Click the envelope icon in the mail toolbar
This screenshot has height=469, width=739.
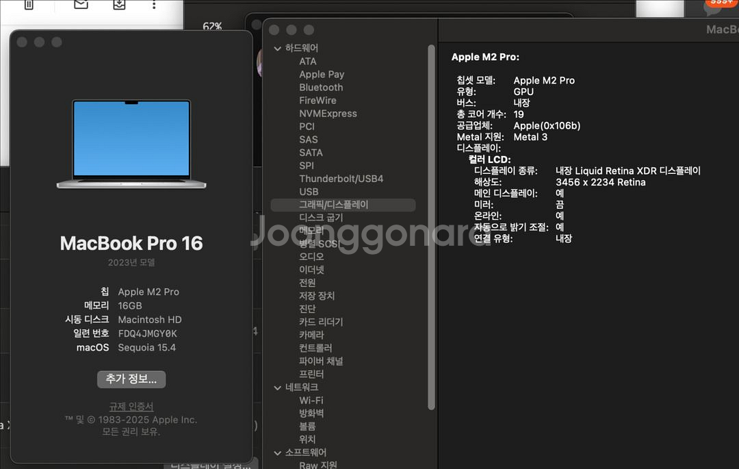[81, 4]
